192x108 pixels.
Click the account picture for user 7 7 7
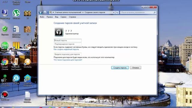point(59,32)
